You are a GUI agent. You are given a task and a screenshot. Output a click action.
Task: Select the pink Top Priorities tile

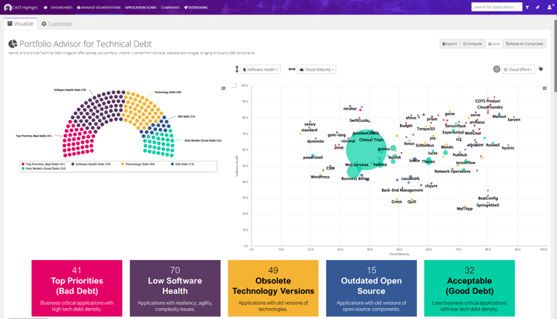coord(76,287)
